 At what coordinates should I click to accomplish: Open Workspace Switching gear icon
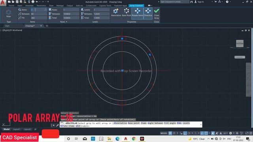(x=230, y=133)
